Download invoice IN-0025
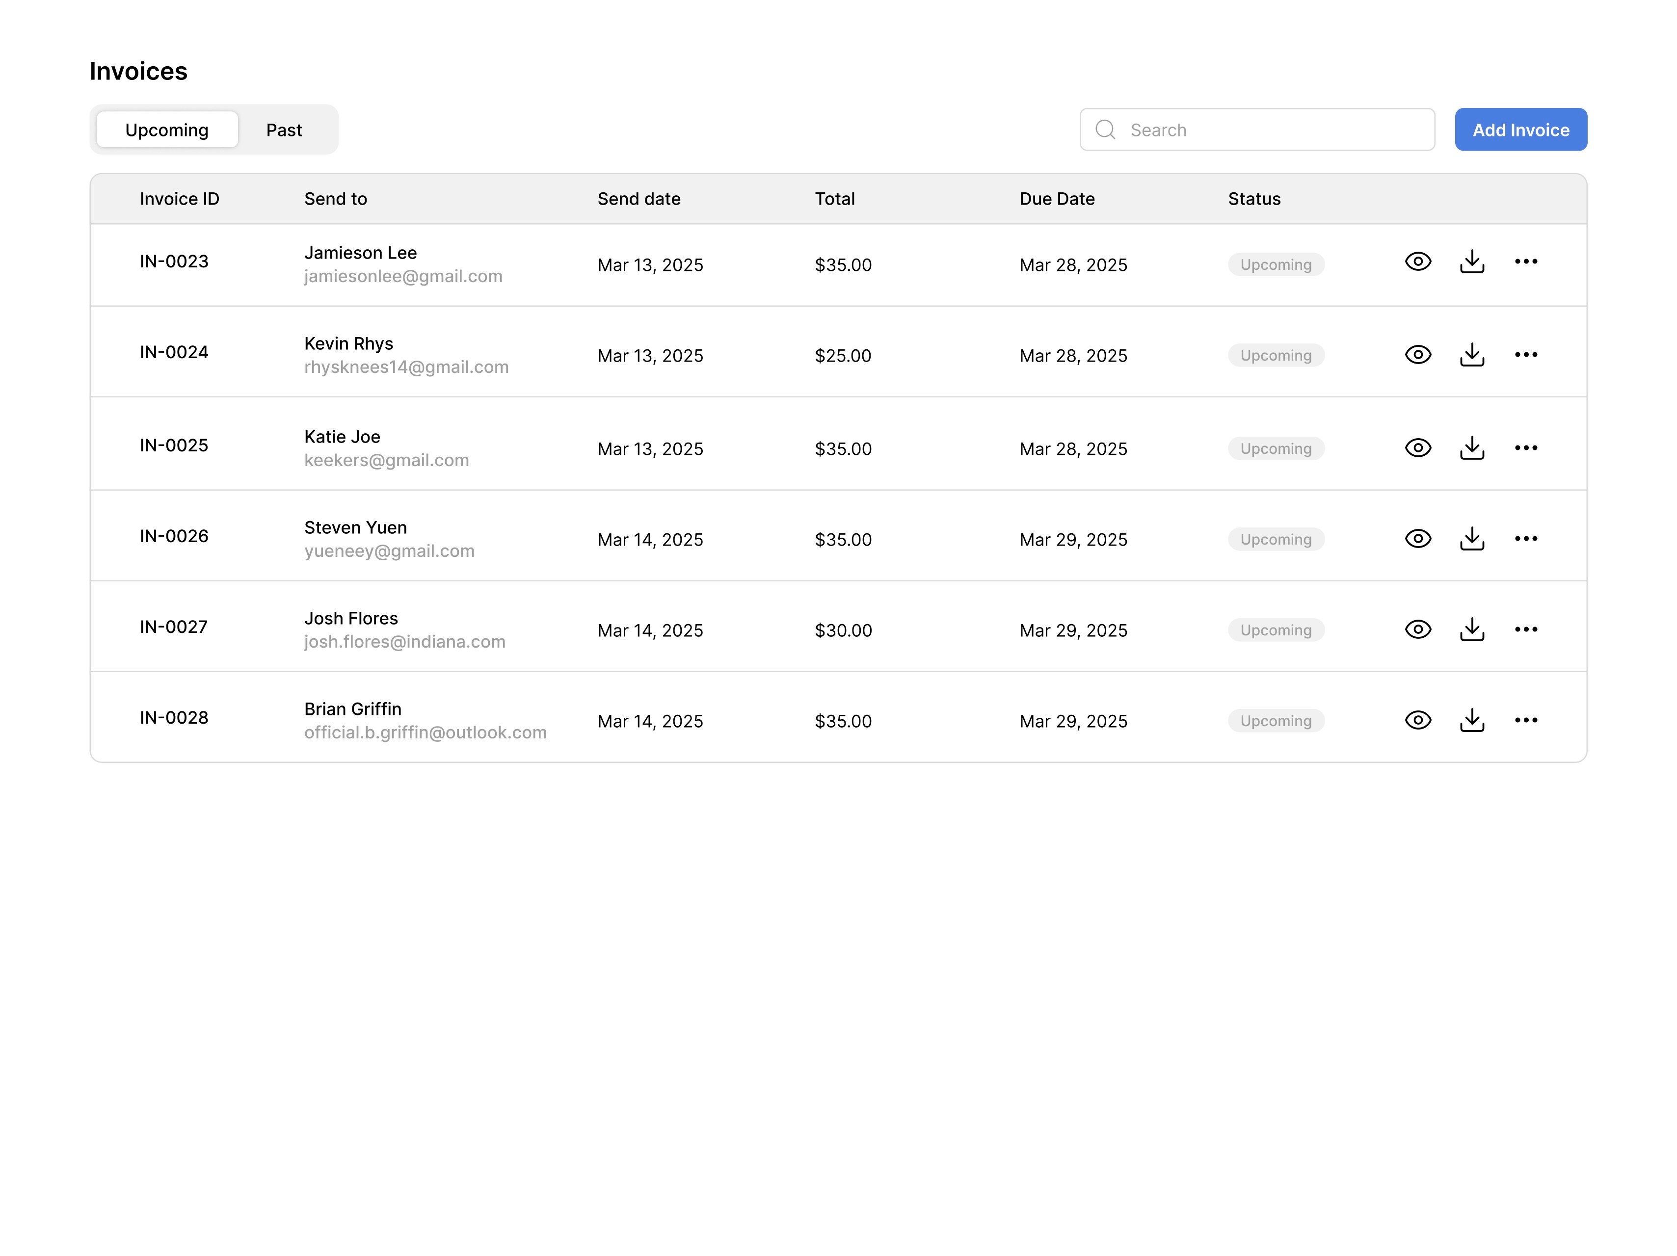Image resolution: width=1677 pixels, height=1256 pixels. [1471, 447]
